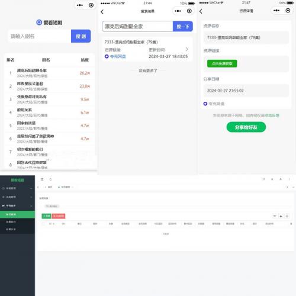Click the 爱看短剧 logo icon above search box
The width and height of the screenshot is (296, 296).
point(39,22)
